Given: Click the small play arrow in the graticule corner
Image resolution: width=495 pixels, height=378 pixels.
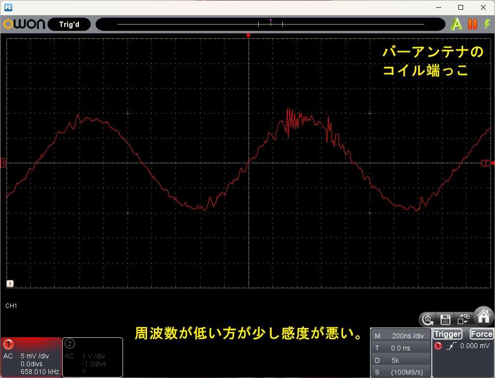Looking at the screenshot, I should (x=10, y=283).
